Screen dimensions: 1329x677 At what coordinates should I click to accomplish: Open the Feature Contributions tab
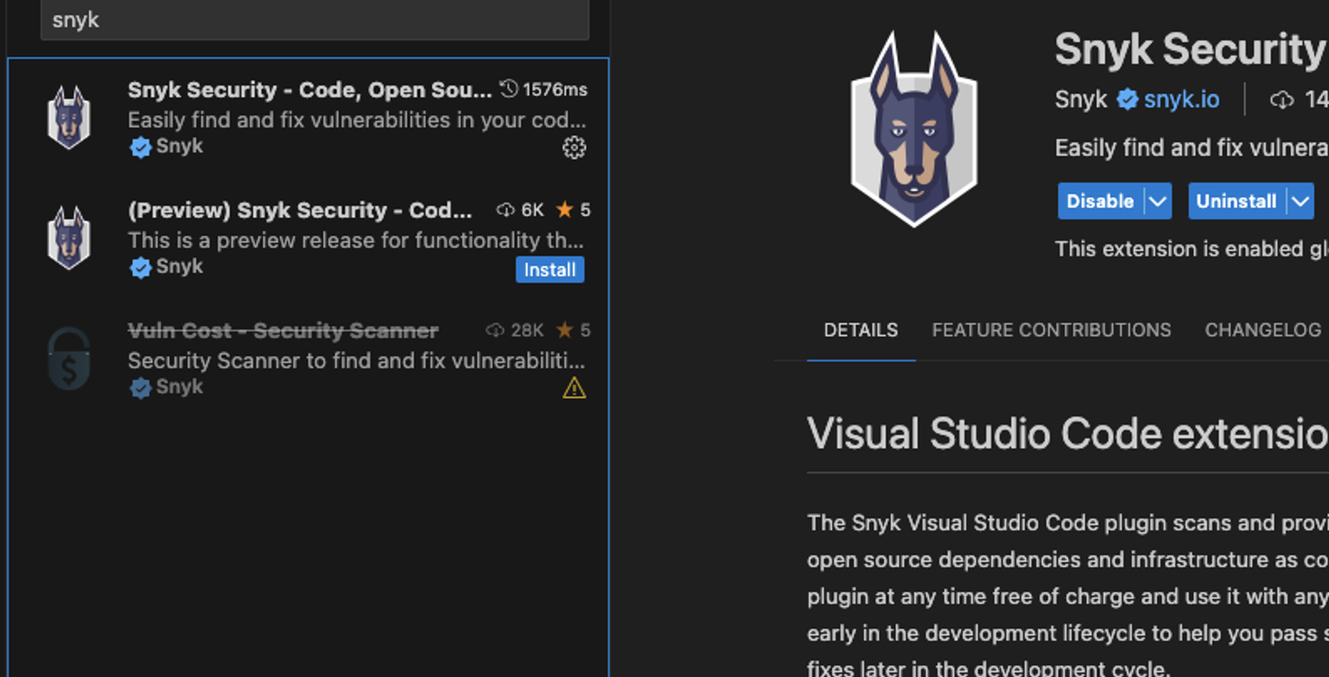click(x=1051, y=330)
